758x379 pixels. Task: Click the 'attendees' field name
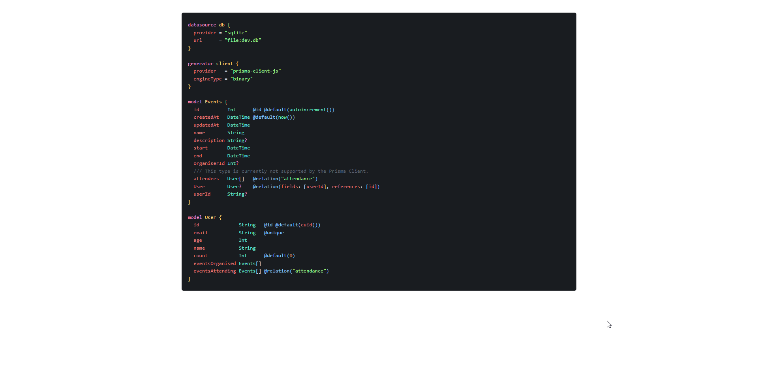pyautogui.click(x=206, y=179)
